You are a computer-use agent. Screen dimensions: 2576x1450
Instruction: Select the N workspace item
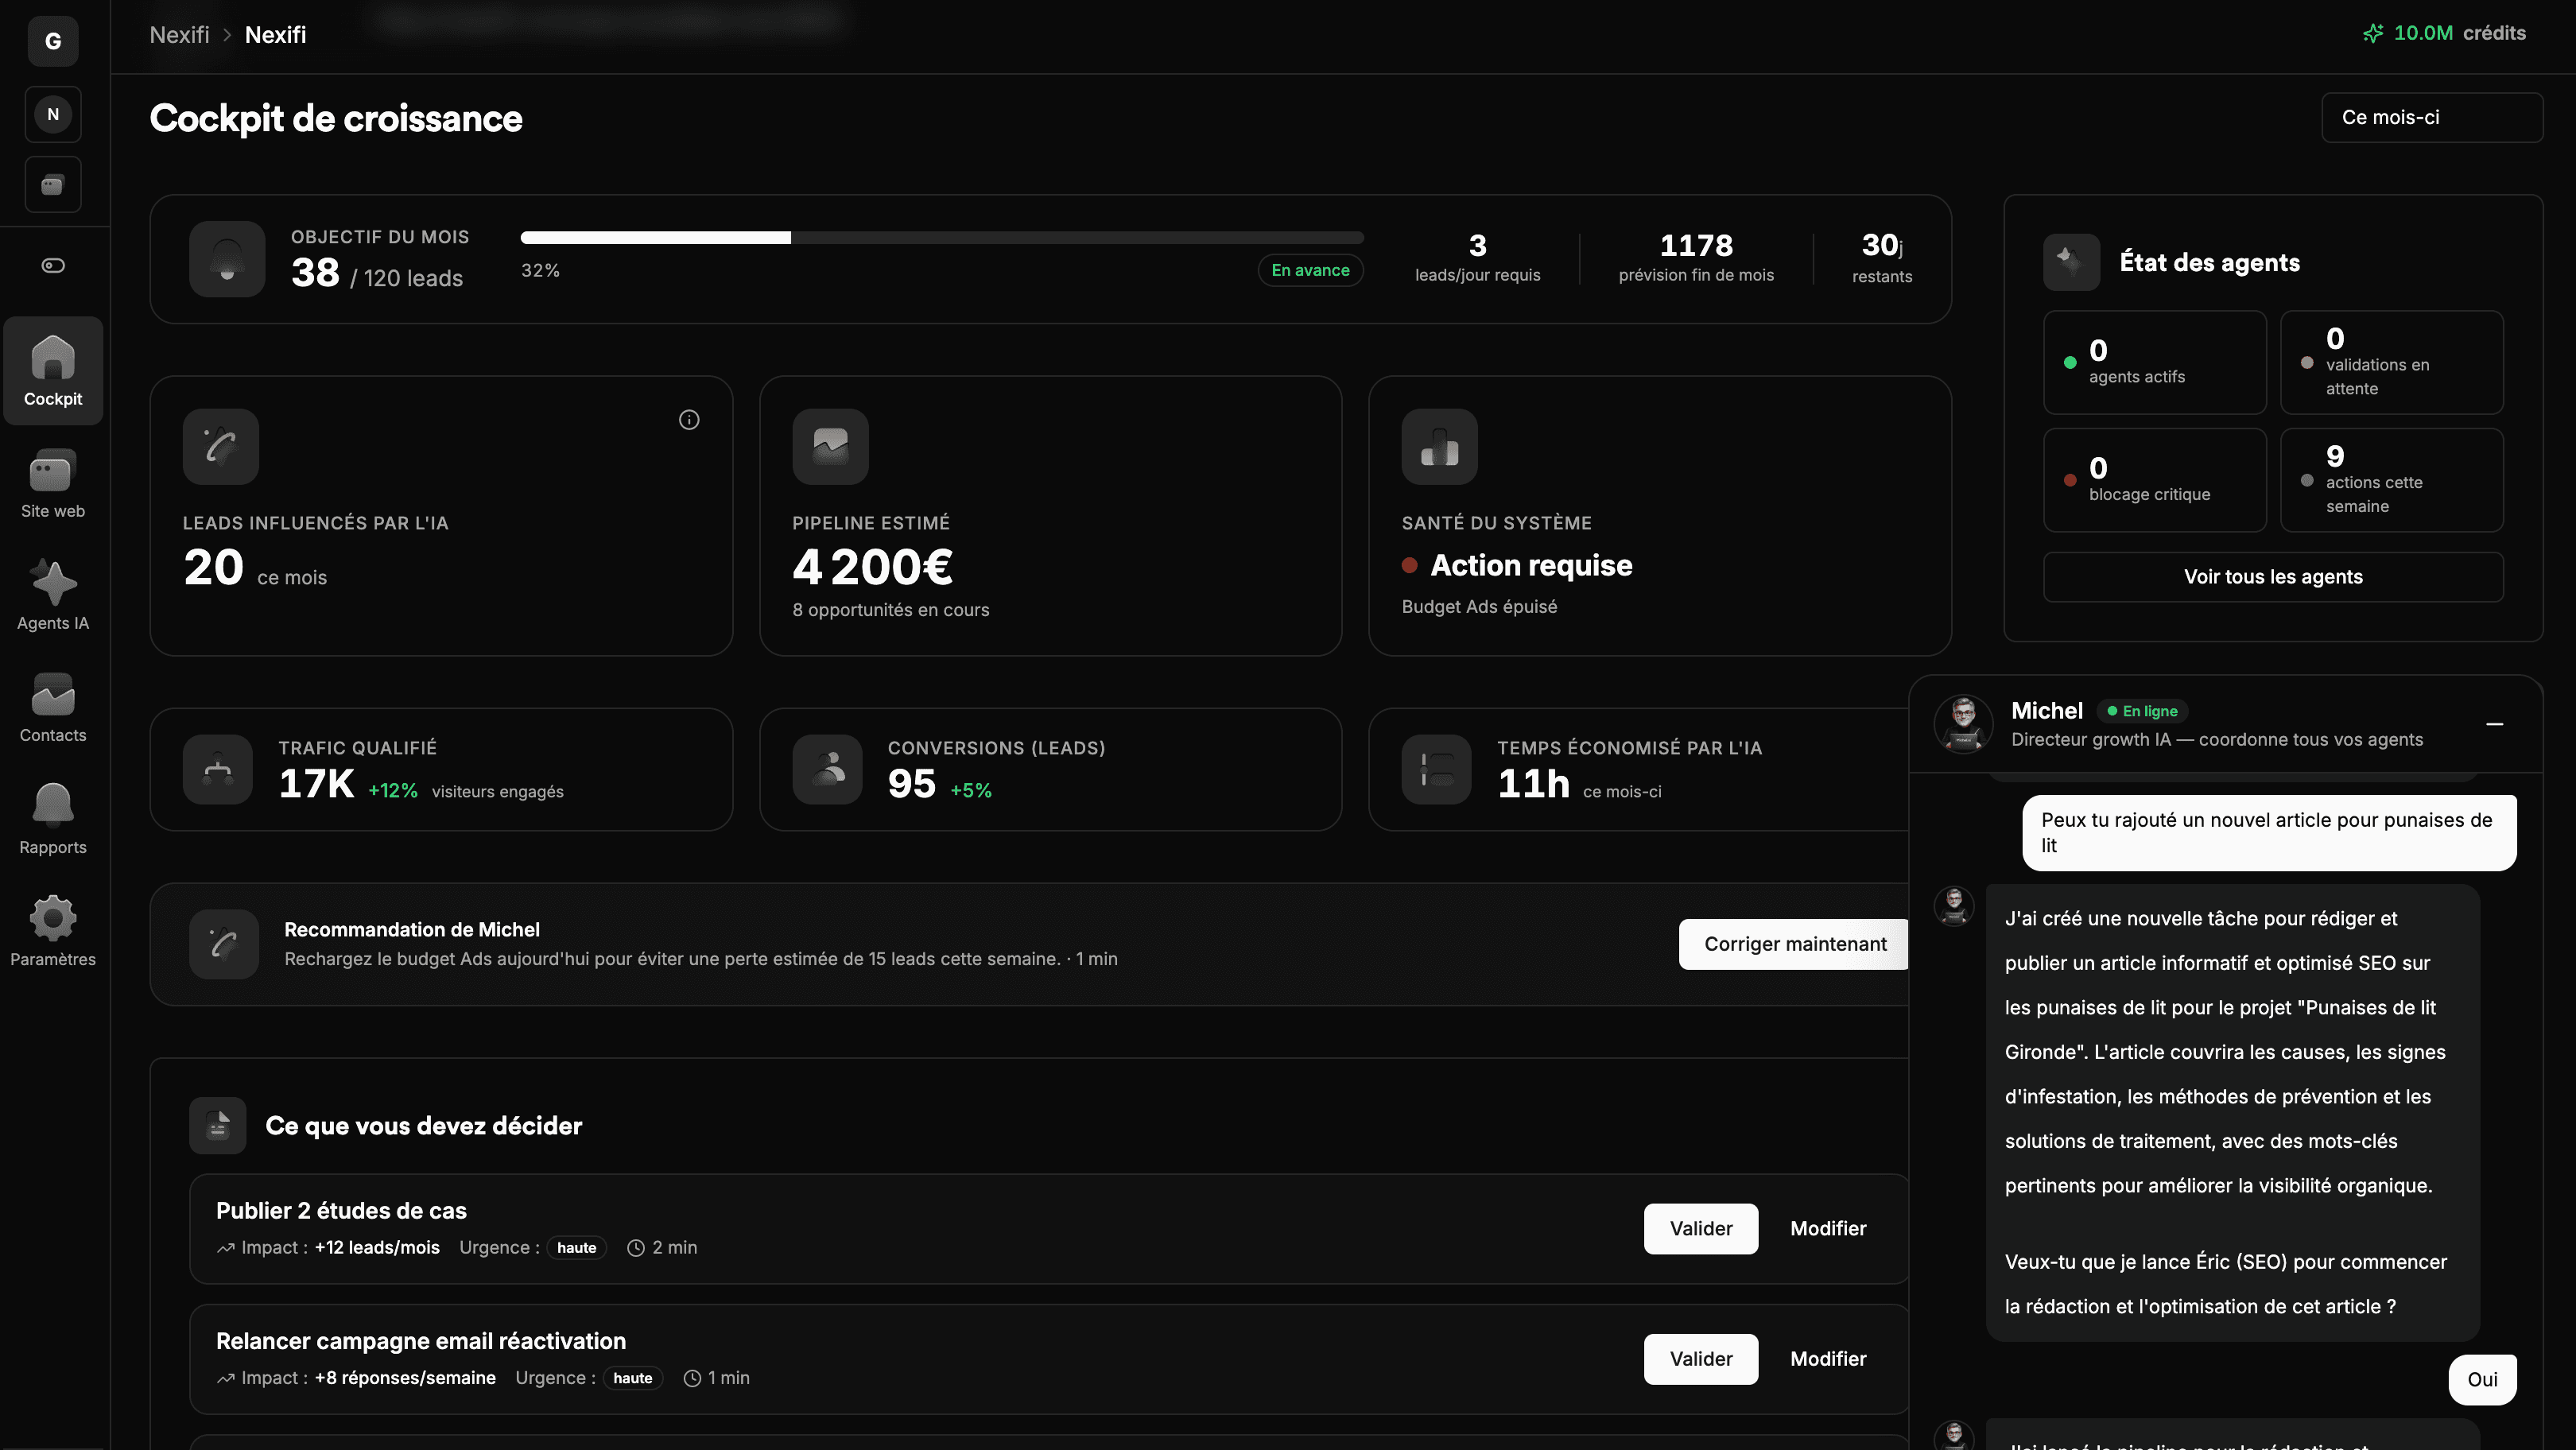pos(53,114)
